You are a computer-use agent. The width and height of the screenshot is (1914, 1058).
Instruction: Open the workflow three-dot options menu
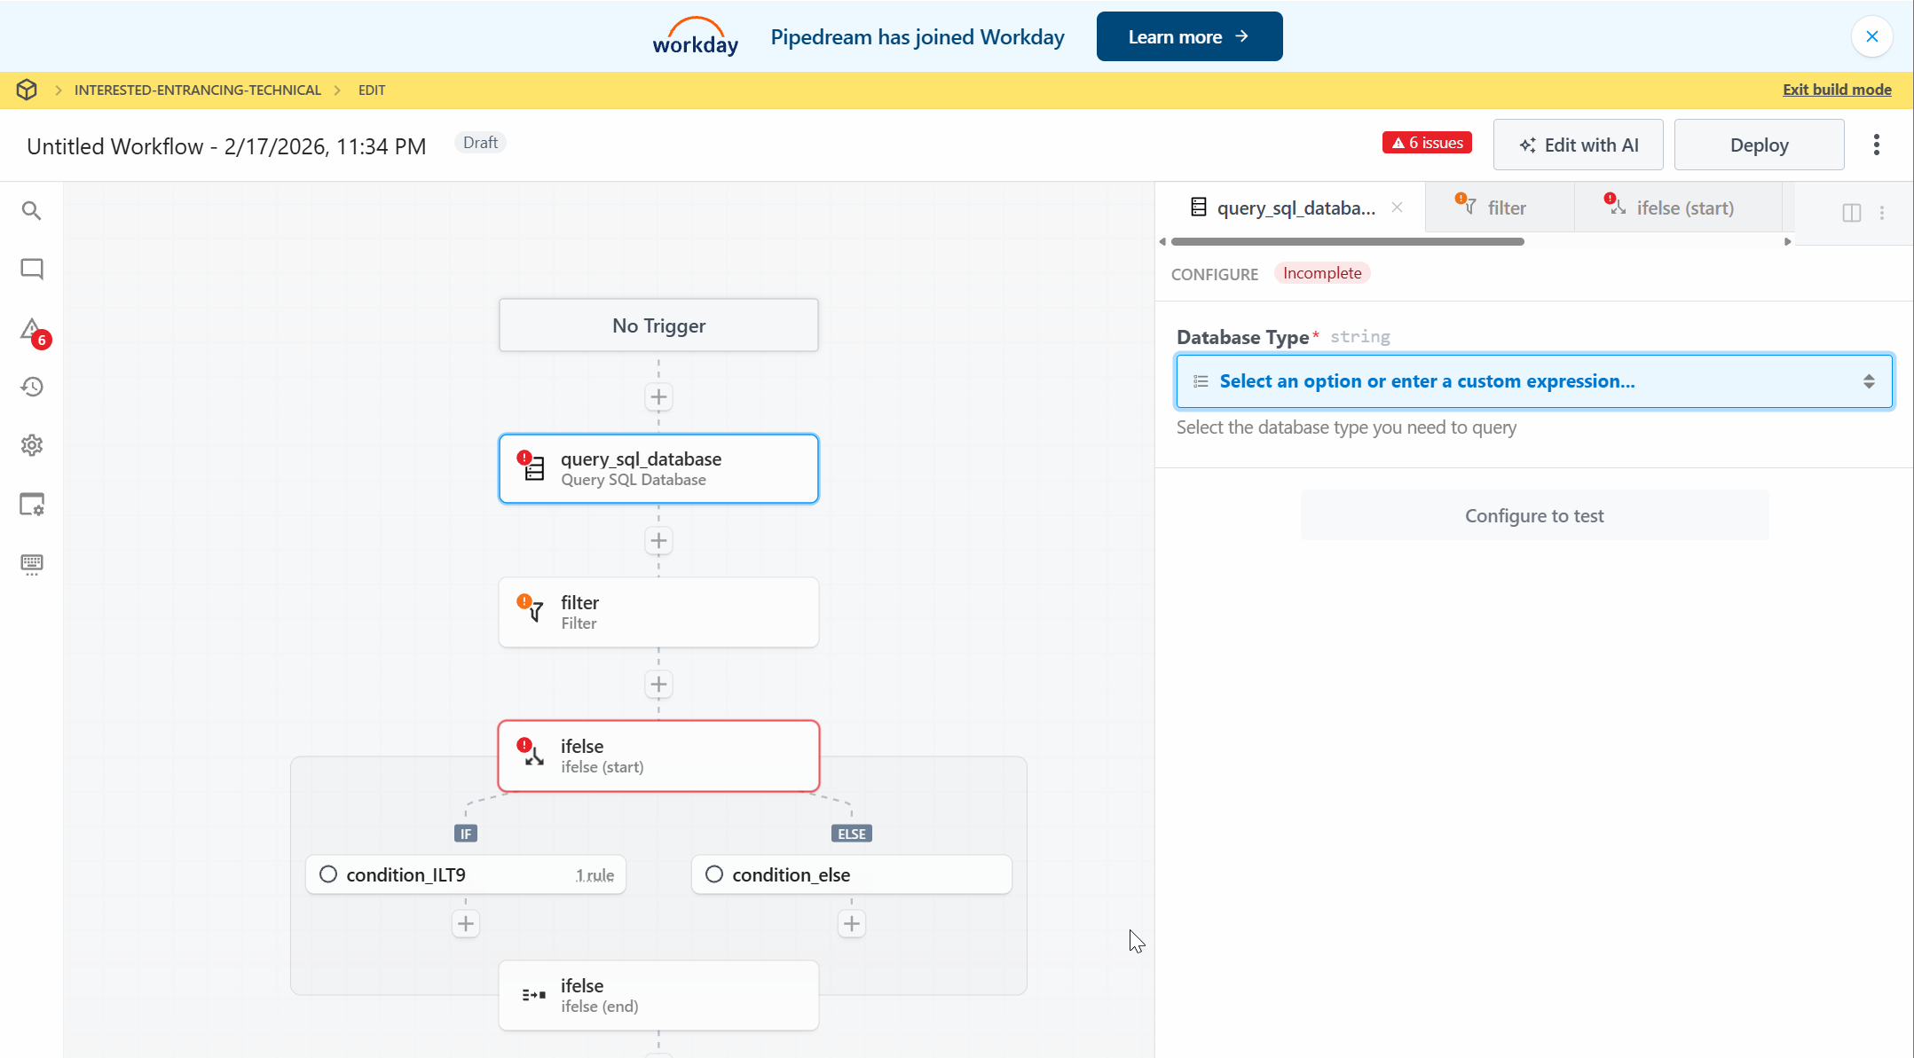1876,145
